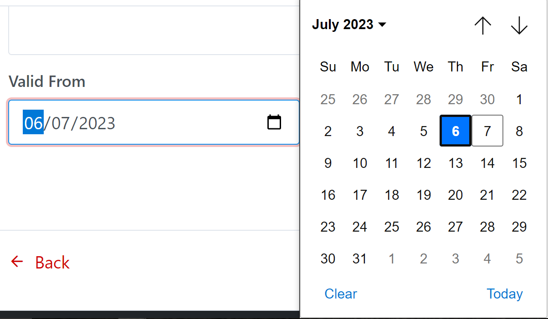Click the calendar icon in date field
Screen dimensions: 548x319
point(274,122)
